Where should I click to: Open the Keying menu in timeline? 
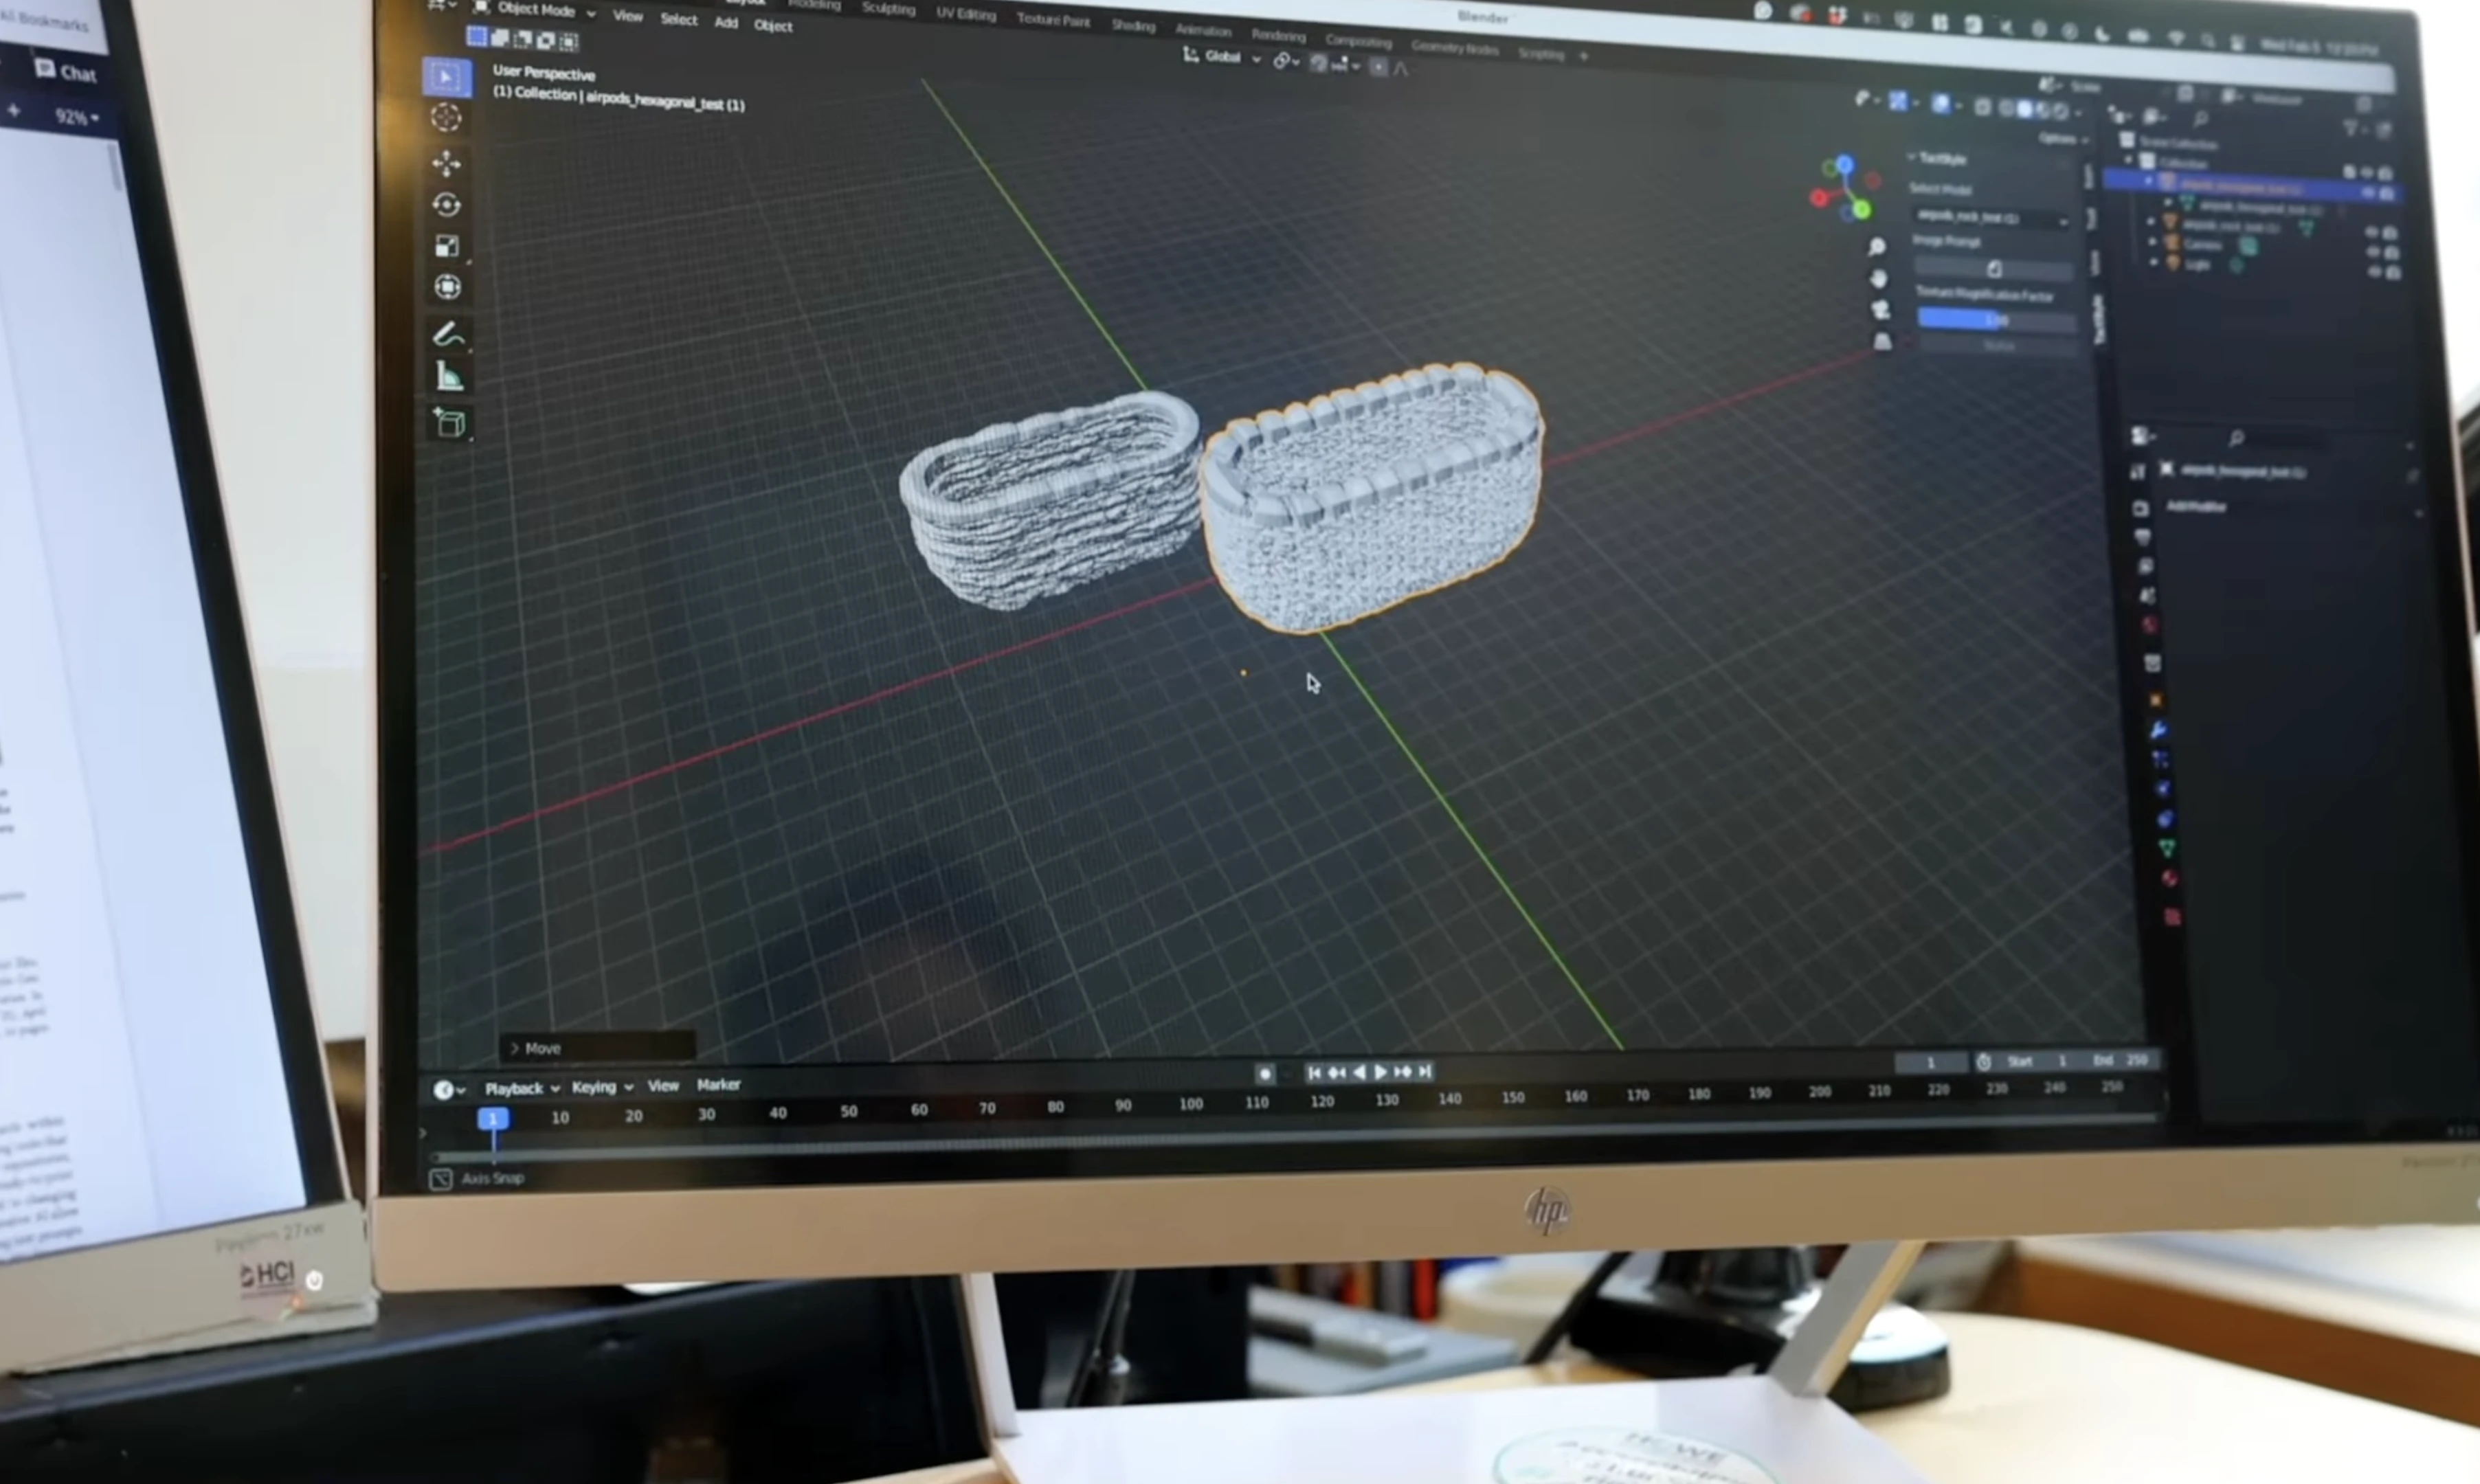[602, 1087]
